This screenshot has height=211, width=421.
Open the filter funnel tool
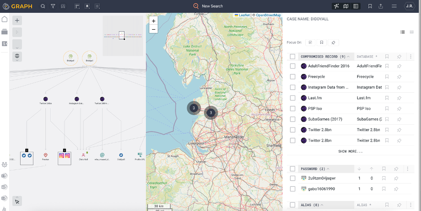coord(53,6)
